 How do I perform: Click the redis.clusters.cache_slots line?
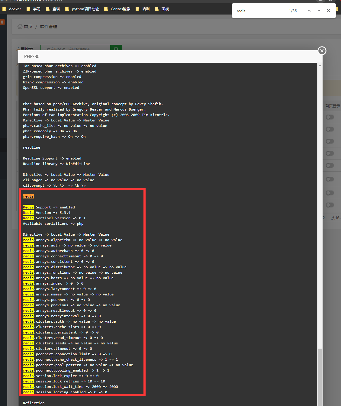click(x=62, y=327)
